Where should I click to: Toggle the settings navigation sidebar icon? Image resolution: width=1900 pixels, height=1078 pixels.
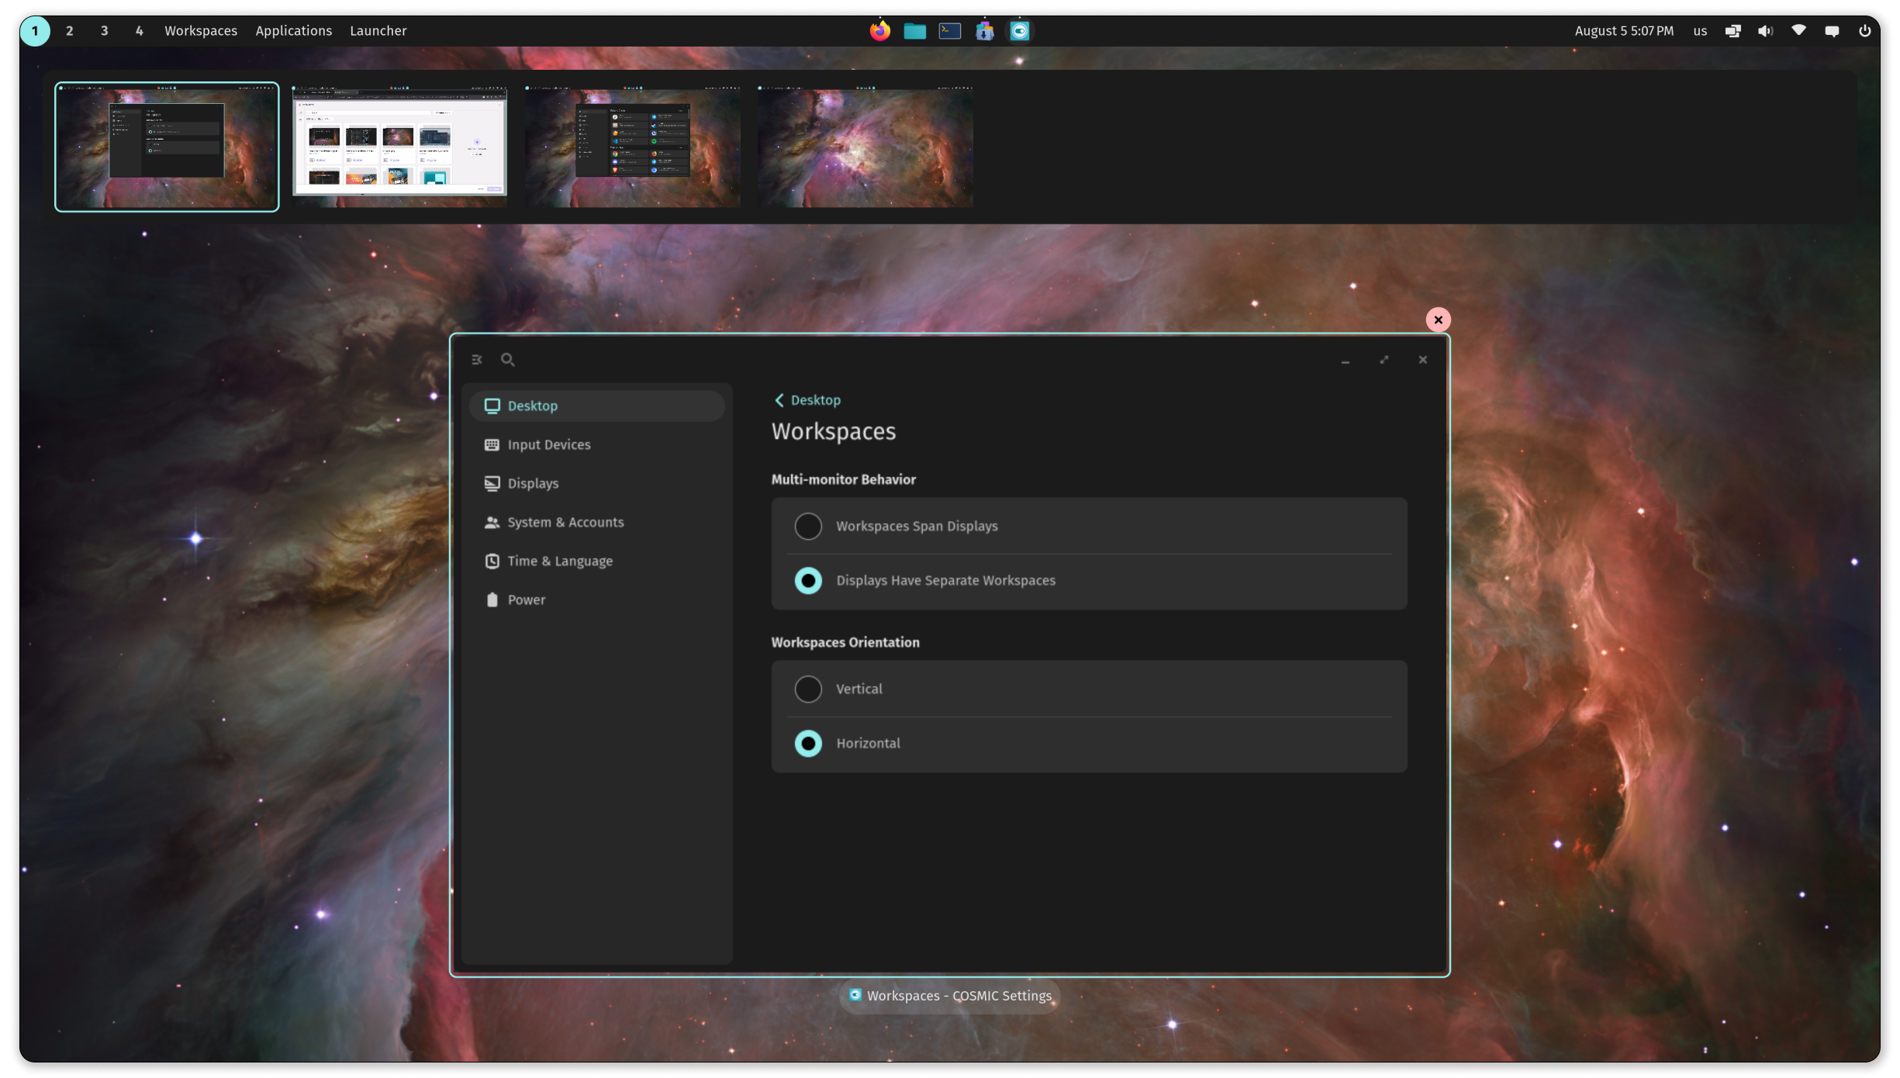pyautogui.click(x=477, y=360)
